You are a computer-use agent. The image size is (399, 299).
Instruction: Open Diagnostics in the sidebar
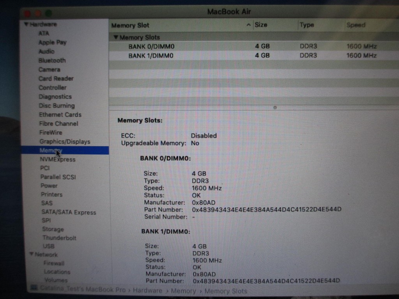pyautogui.click(x=55, y=97)
